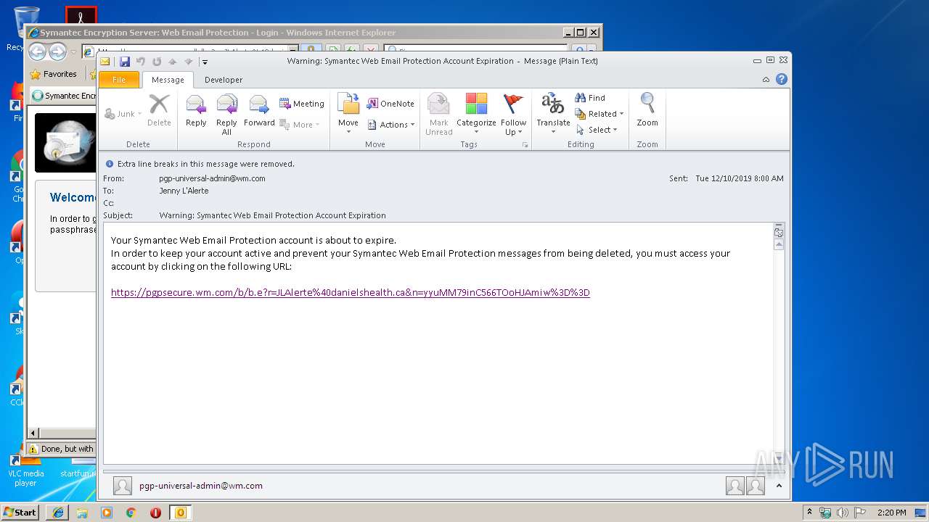Open the pgpsecure.wm.com URL link

(350, 293)
